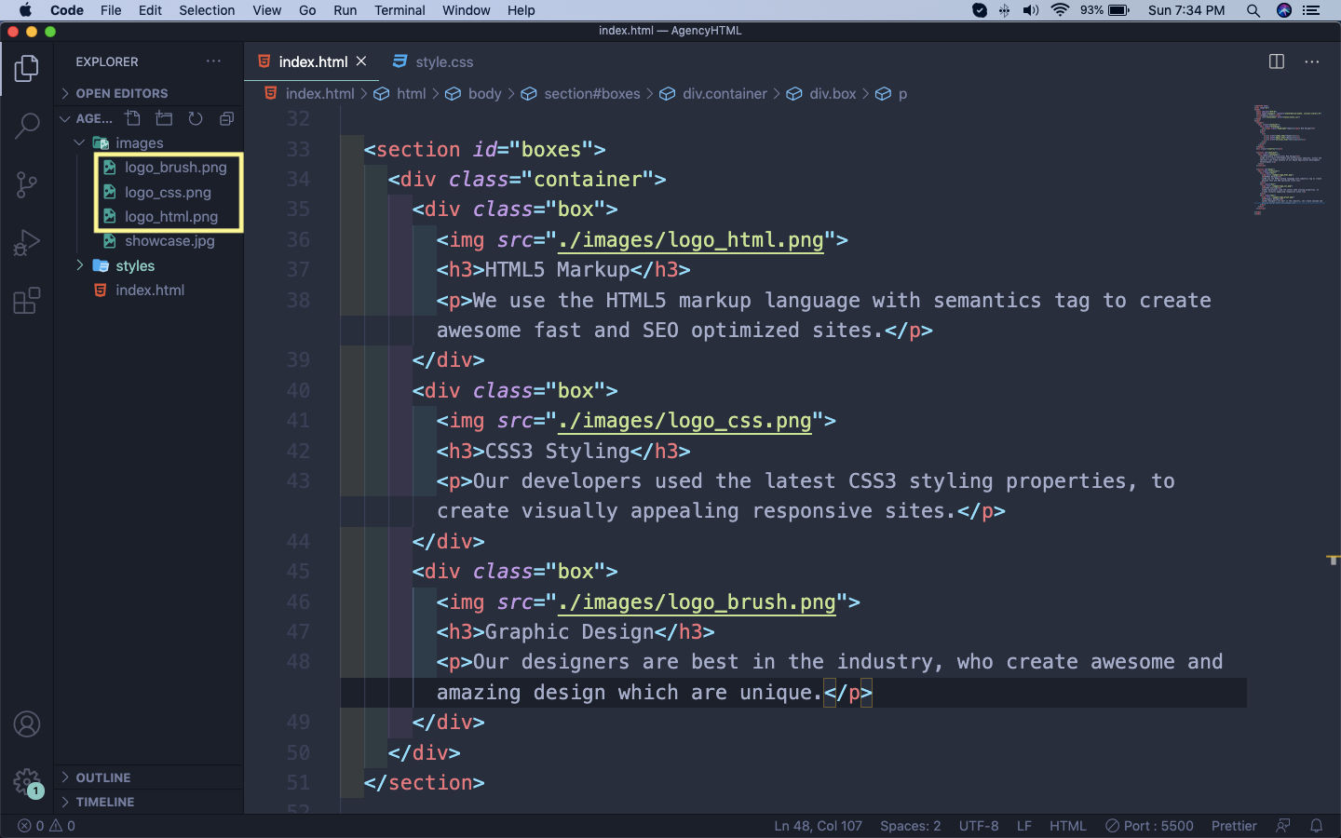The height and width of the screenshot is (838, 1341).
Task: Open editor more actions ellipsis
Action: pyautogui.click(x=1312, y=61)
